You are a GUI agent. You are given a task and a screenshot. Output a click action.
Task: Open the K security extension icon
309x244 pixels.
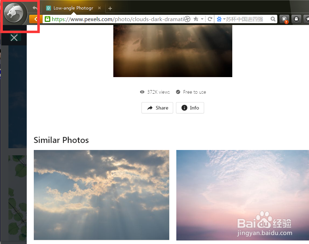click(284, 19)
